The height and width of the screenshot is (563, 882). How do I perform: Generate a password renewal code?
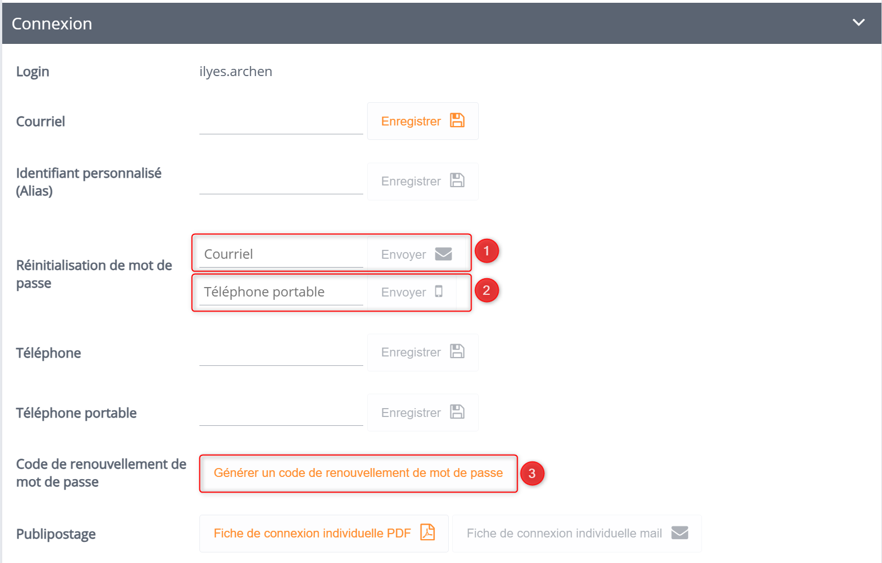coord(358,473)
